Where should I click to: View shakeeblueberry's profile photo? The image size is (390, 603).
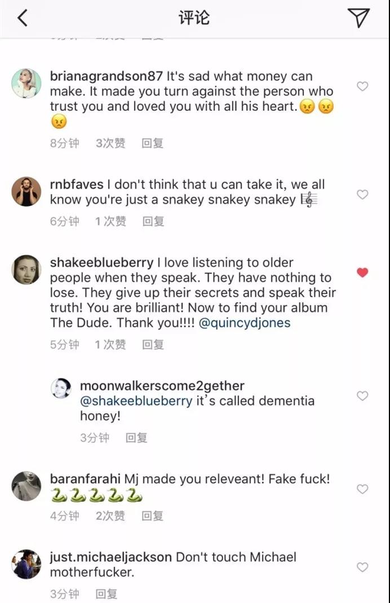click(x=26, y=270)
